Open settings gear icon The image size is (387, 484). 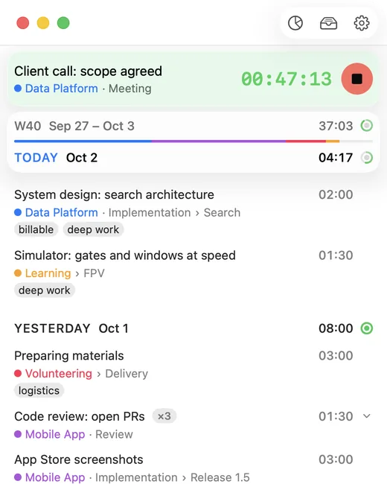(x=362, y=23)
